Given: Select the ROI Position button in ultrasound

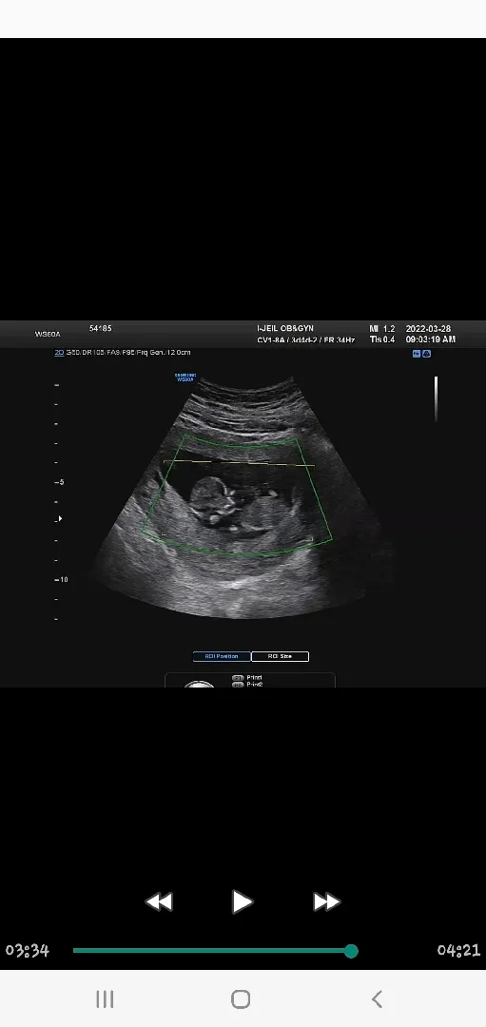Looking at the screenshot, I should pyautogui.click(x=222, y=656).
